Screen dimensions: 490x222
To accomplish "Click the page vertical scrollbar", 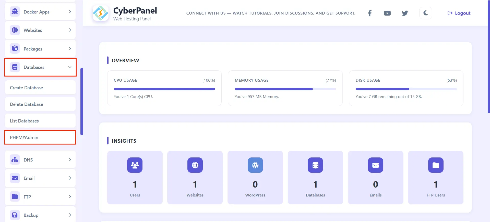I will point(489,57).
